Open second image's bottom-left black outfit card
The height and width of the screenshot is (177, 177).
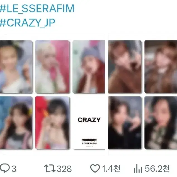(125, 123)
